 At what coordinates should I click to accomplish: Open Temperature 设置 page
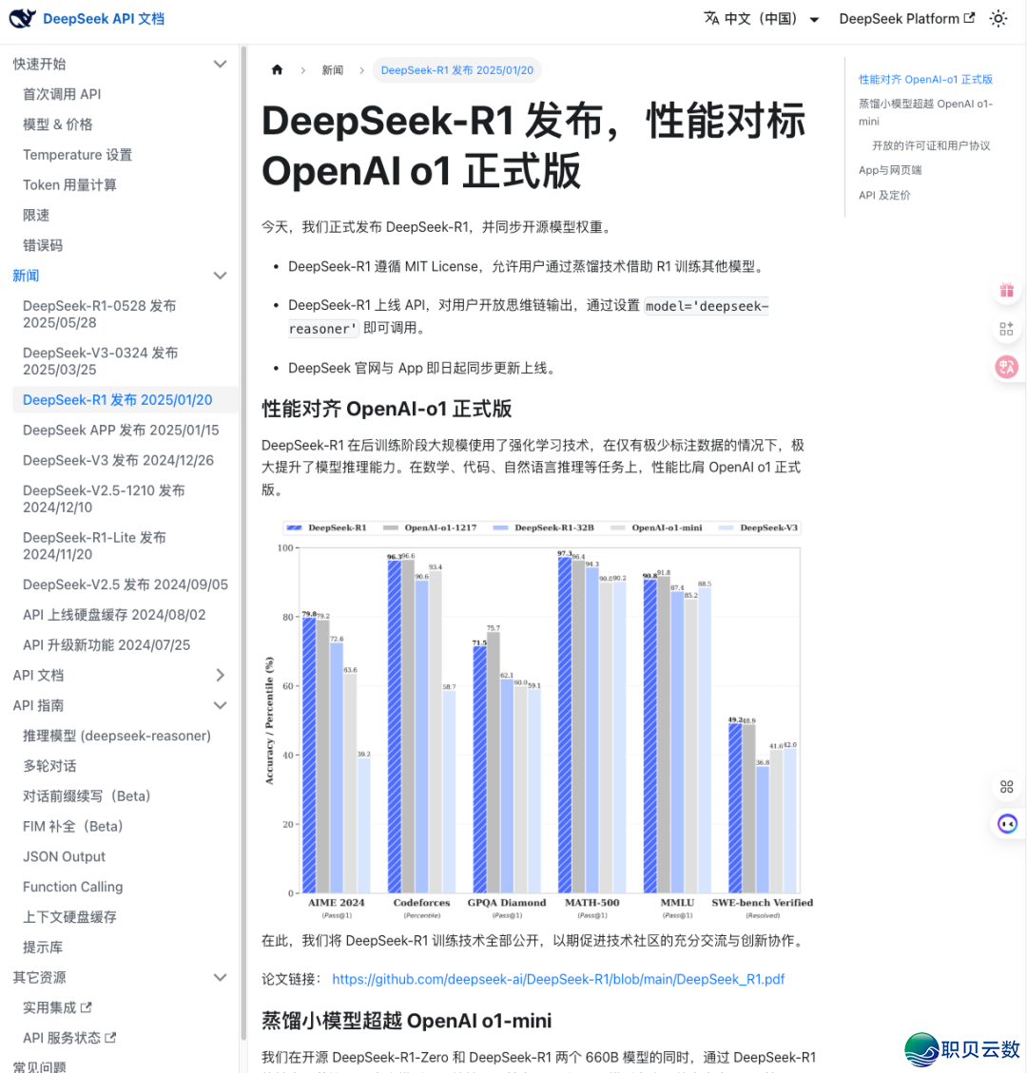click(77, 154)
